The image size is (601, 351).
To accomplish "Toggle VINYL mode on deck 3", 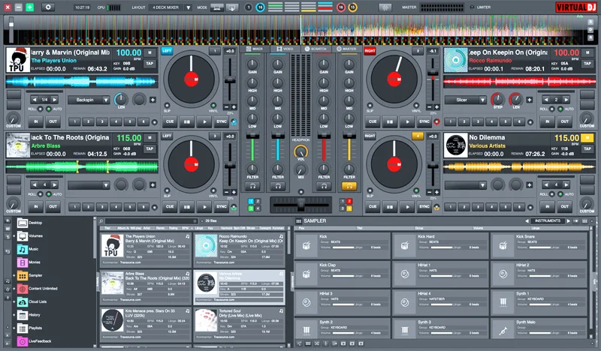I will (213, 190).
